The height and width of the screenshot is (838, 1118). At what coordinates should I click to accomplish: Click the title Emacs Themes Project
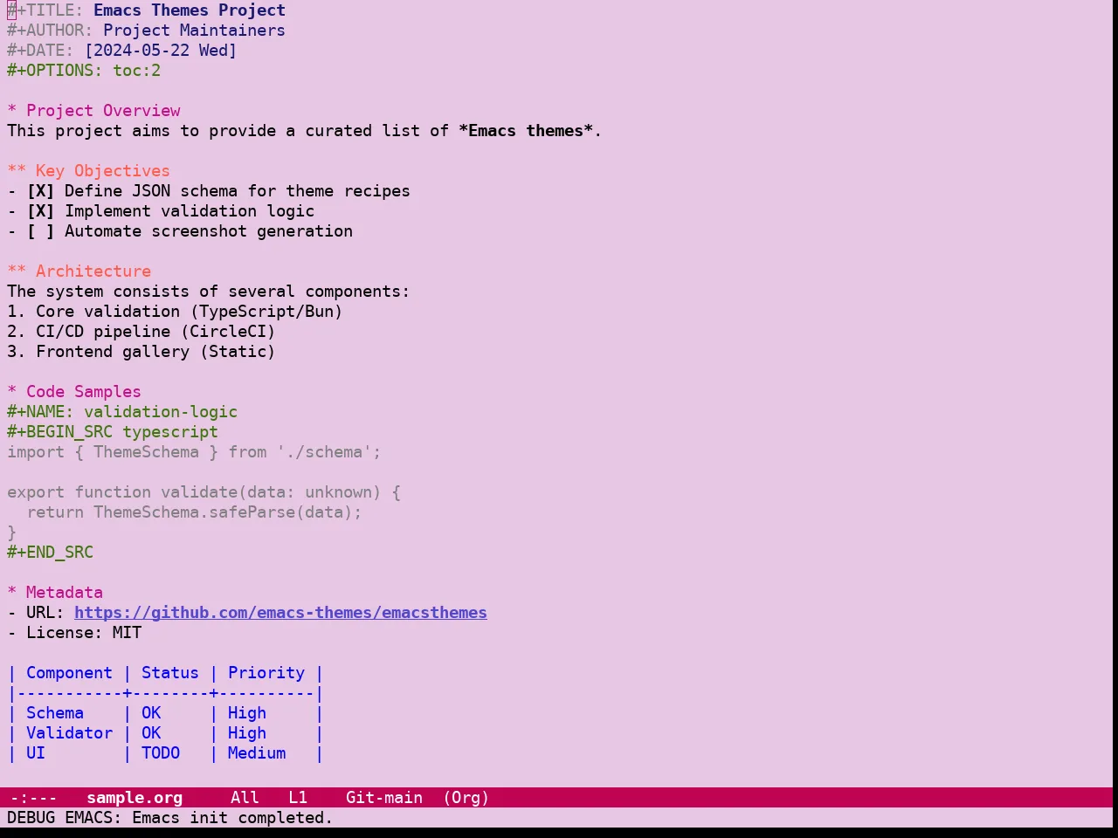pos(190,10)
